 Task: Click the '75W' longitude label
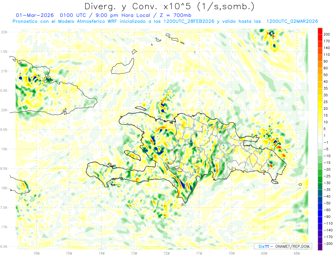pos(69,253)
